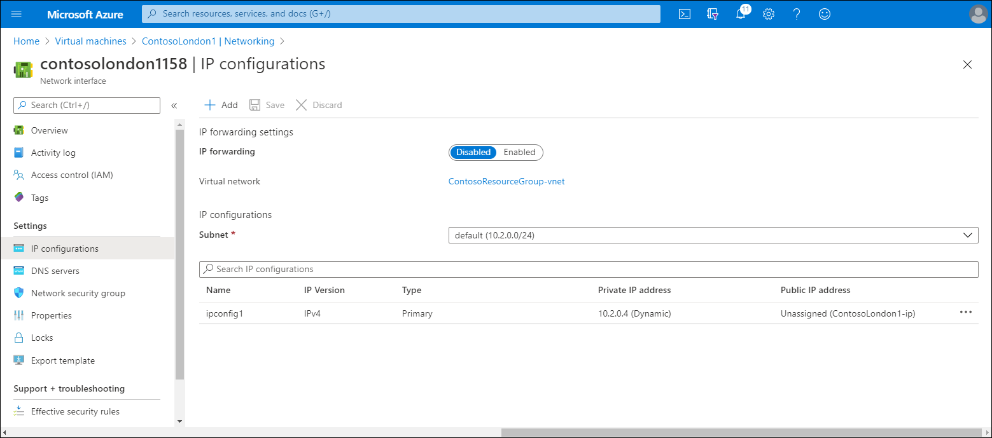992x438 pixels.
Task: Add a new IP configuration
Action: click(x=220, y=104)
